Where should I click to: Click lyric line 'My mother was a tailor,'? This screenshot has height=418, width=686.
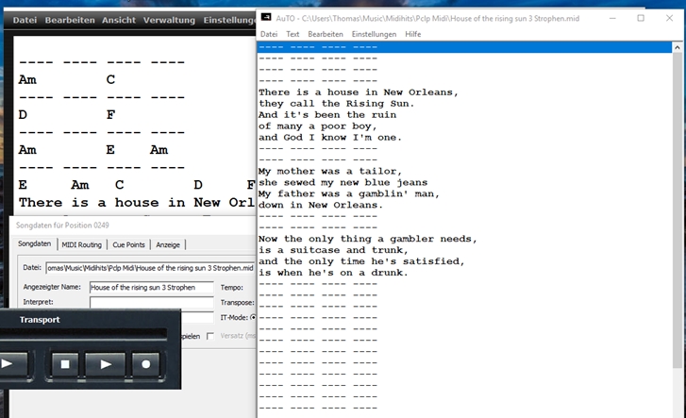[330, 171]
